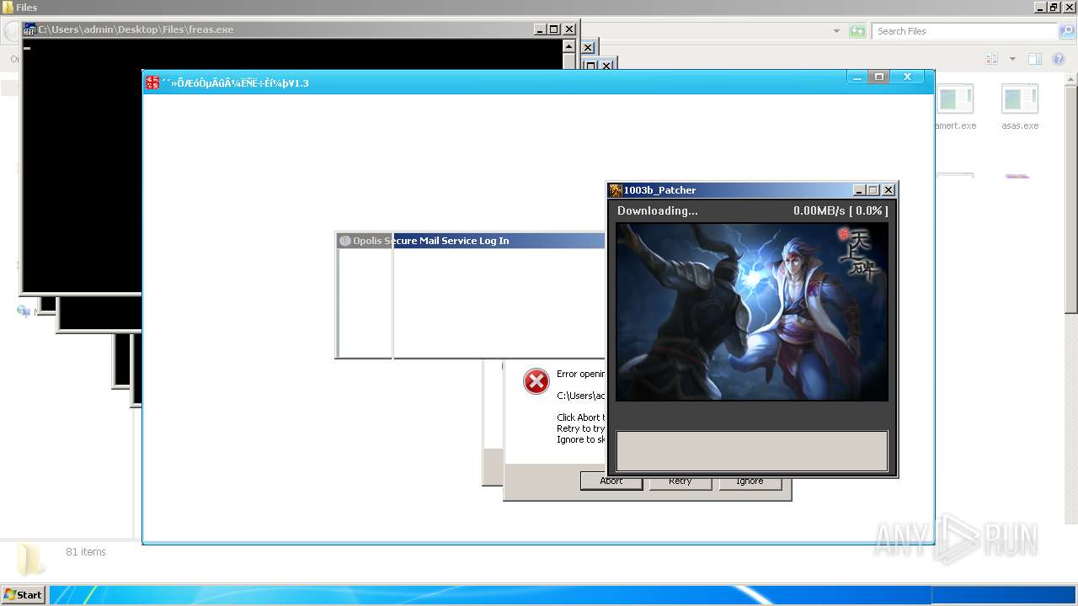
Task: Click the asas.exe file name label
Action: [x=1020, y=125]
